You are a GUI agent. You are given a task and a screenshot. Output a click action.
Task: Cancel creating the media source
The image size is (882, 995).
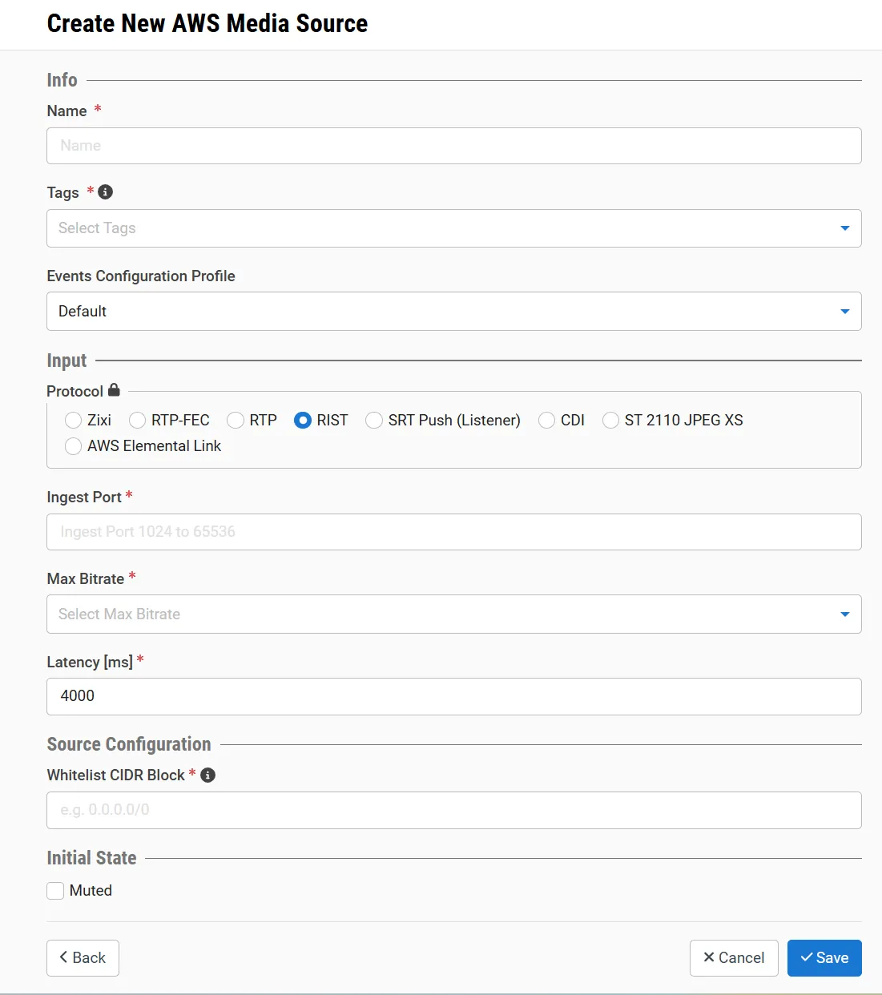734,958
